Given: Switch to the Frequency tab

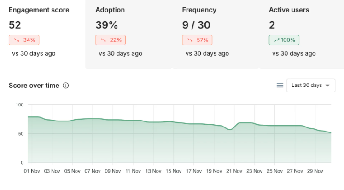Looking at the screenshot, I should tap(200, 10).
